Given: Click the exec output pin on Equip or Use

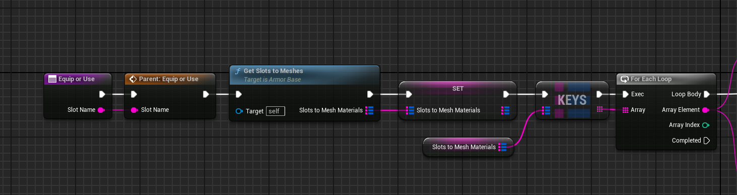Looking at the screenshot, I should click(x=102, y=94).
